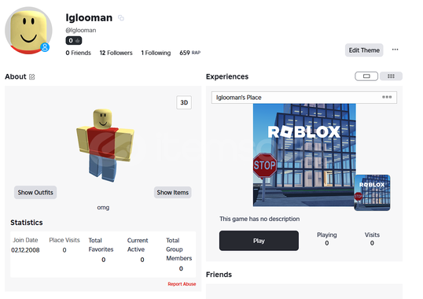Switch Experiences to grid view
This screenshot has height=299, width=423.
coord(391,76)
